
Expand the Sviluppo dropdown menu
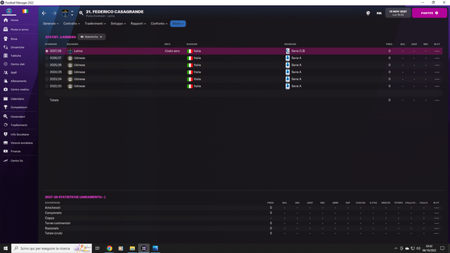click(118, 23)
